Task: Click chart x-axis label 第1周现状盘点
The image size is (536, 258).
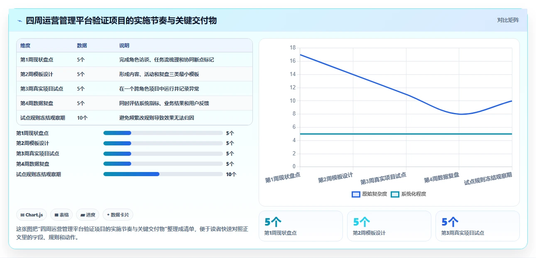Action: point(283,178)
